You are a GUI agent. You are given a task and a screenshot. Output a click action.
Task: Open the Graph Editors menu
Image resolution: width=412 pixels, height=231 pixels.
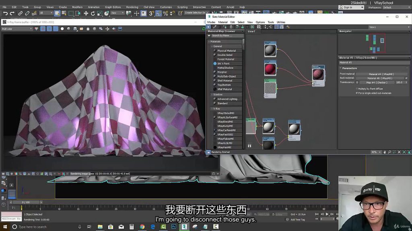point(113,7)
